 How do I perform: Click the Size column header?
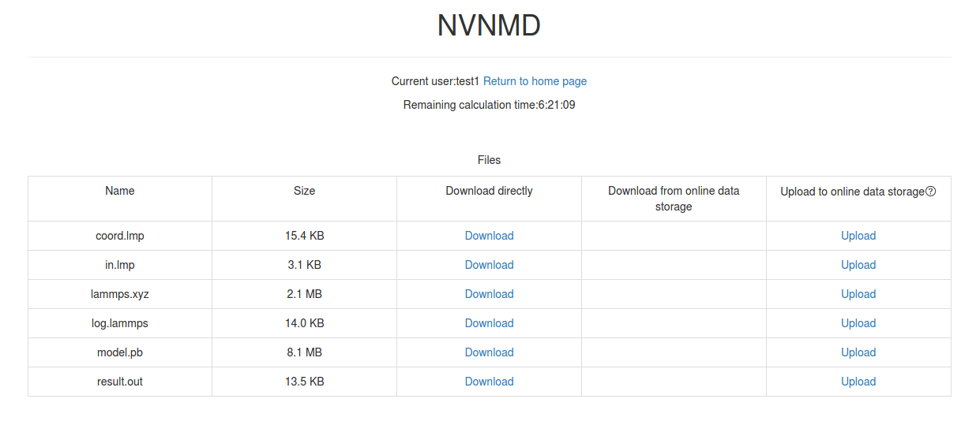304,191
